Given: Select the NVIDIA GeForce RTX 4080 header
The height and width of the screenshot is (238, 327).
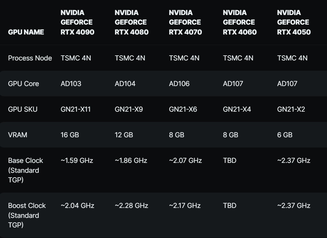Looking at the screenshot, I should tap(131, 22).
